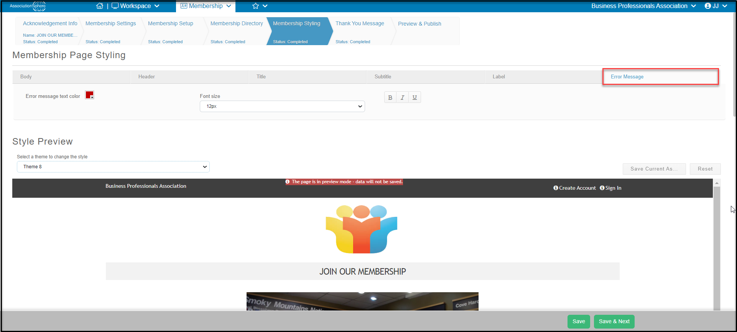Click the Workspace monitor icon

[x=115, y=6]
